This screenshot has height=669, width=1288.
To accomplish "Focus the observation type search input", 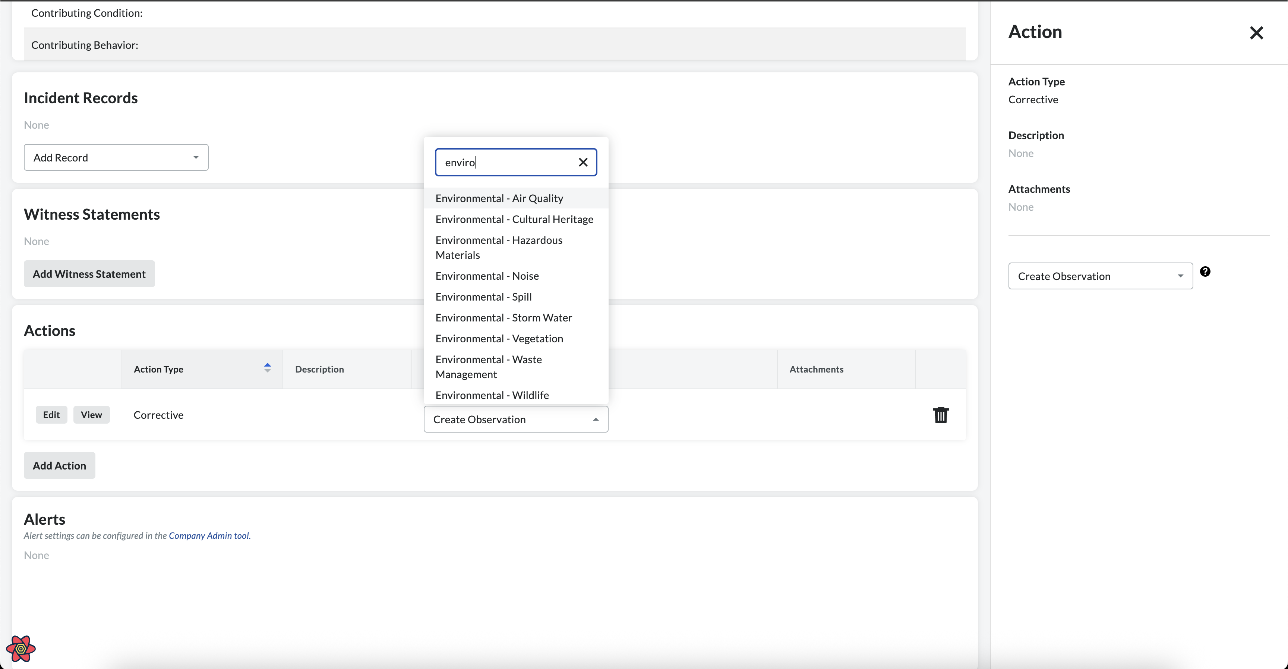I will pos(505,162).
